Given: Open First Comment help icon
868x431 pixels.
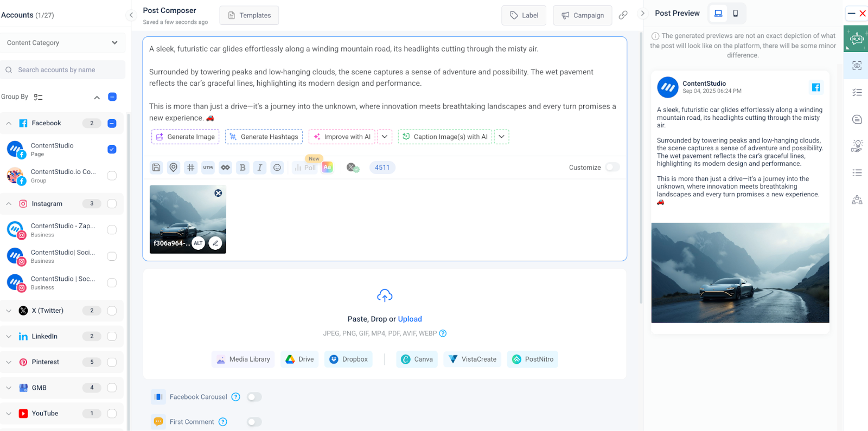Looking at the screenshot, I should tap(223, 422).
